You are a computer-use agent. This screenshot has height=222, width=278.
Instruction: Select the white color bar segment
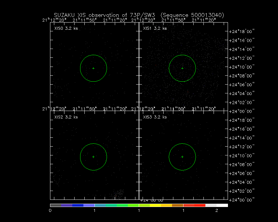pyautogui.click(x=222, y=205)
